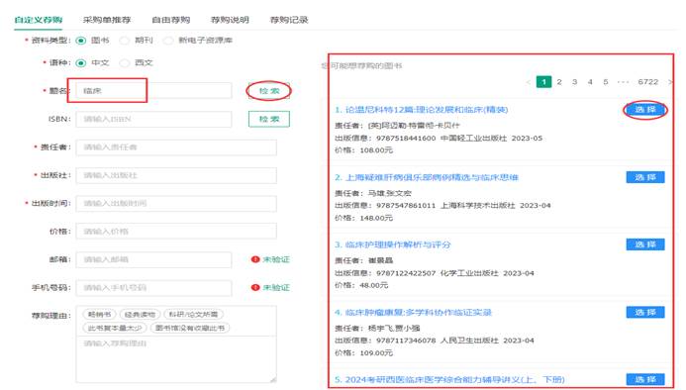The height and width of the screenshot is (390, 686).
Task: Click publisher text 人民卫生出版社
Action: click(469, 341)
